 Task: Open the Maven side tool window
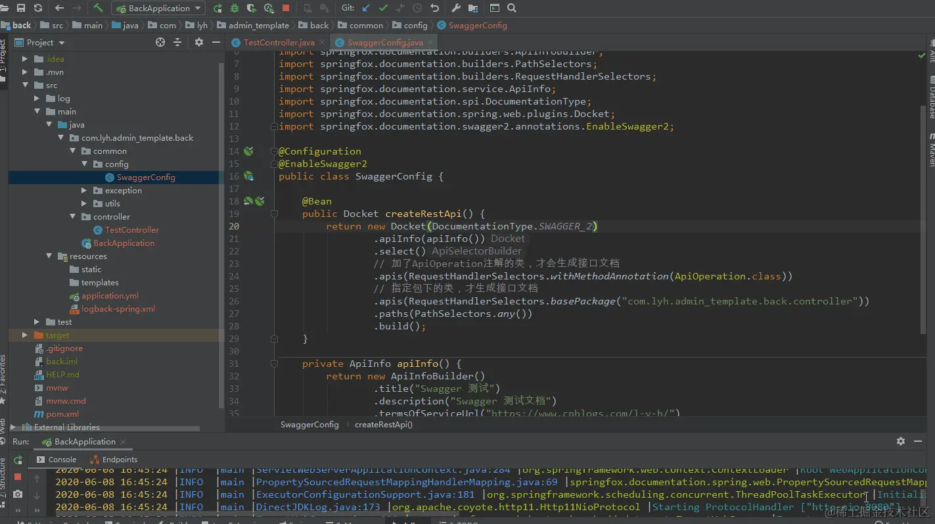pyautogui.click(x=931, y=150)
